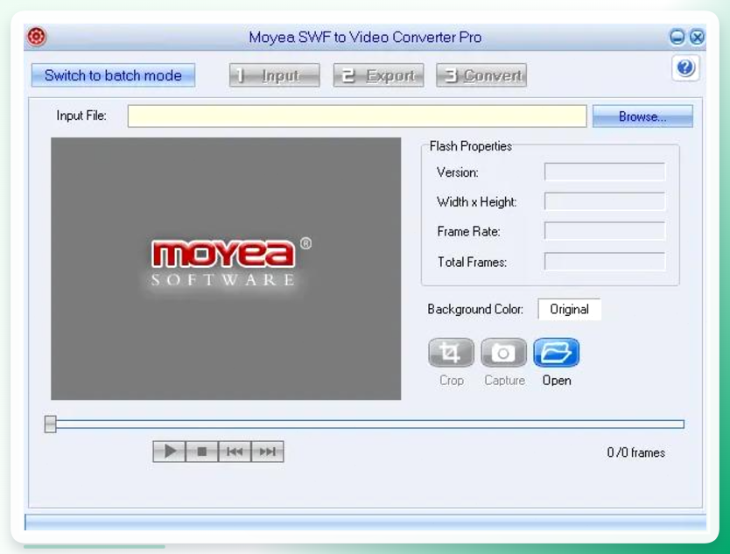The width and height of the screenshot is (730, 554).
Task: Click the '0 /0 frames' counter text
Action: 636,452
